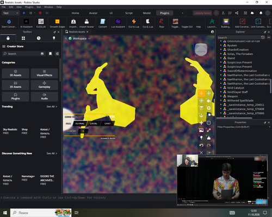272x217 pixels.
Task: Open the Rojo plugin
Action: click(162, 23)
